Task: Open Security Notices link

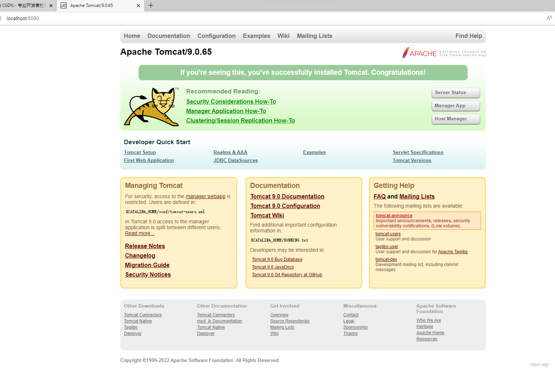Action: pos(148,274)
